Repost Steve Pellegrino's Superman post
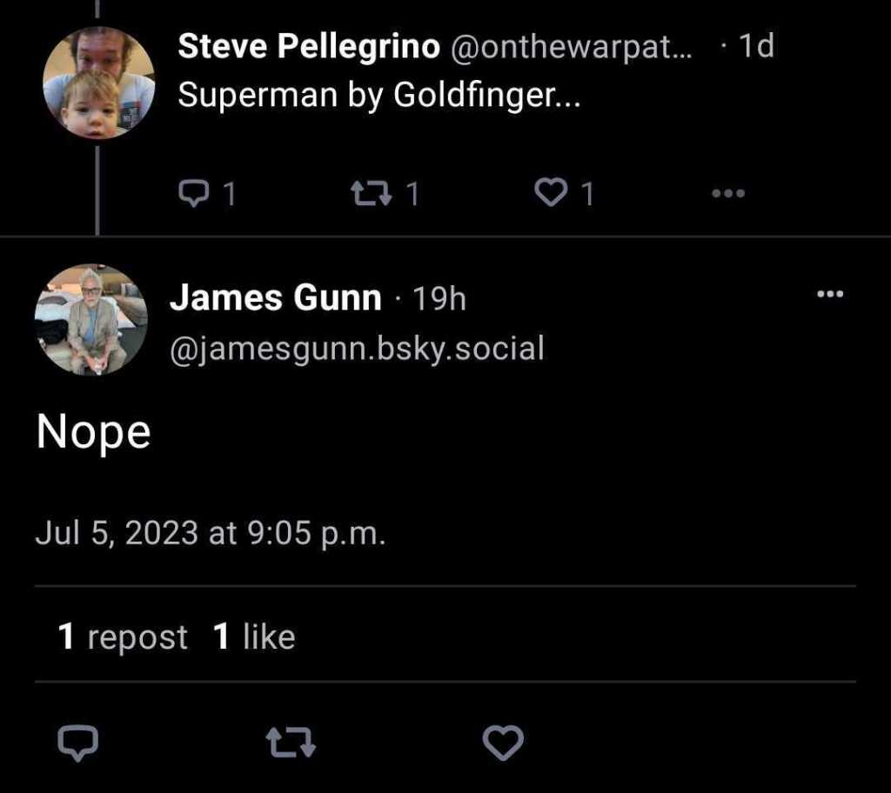The width and height of the screenshot is (891, 793). tap(372, 193)
